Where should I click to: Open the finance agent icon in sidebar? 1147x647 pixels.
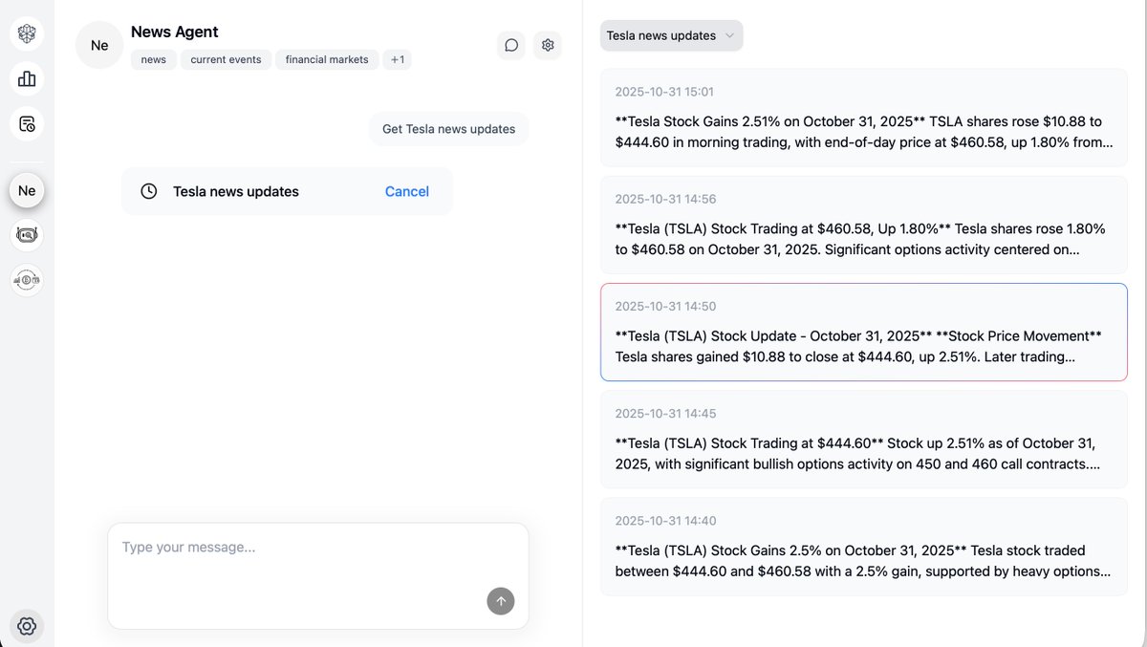tap(26, 280)
